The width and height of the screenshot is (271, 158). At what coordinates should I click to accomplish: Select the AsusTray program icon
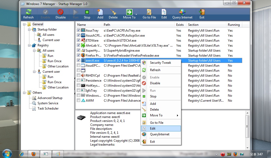coord(83,31)
